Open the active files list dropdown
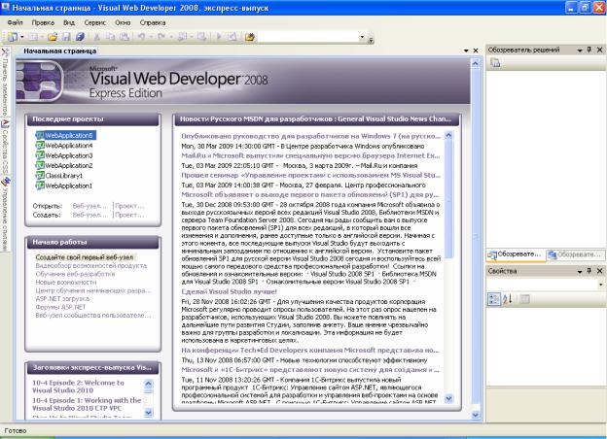The width and height of the screenshot is (607, 439). [466, 51]
